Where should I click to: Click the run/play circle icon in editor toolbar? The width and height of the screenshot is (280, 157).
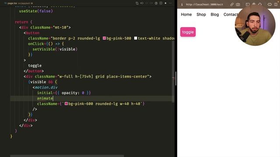click(x=156, y=3)
